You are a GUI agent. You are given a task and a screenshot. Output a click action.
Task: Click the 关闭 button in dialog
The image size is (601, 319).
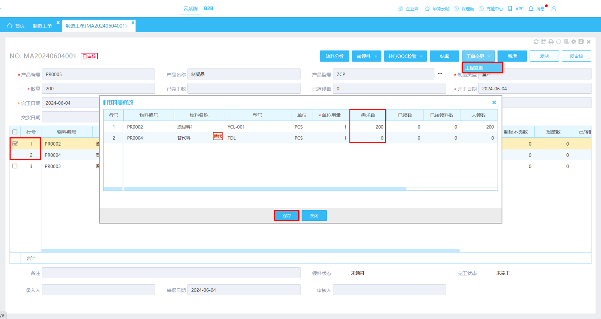coord(314,216)
